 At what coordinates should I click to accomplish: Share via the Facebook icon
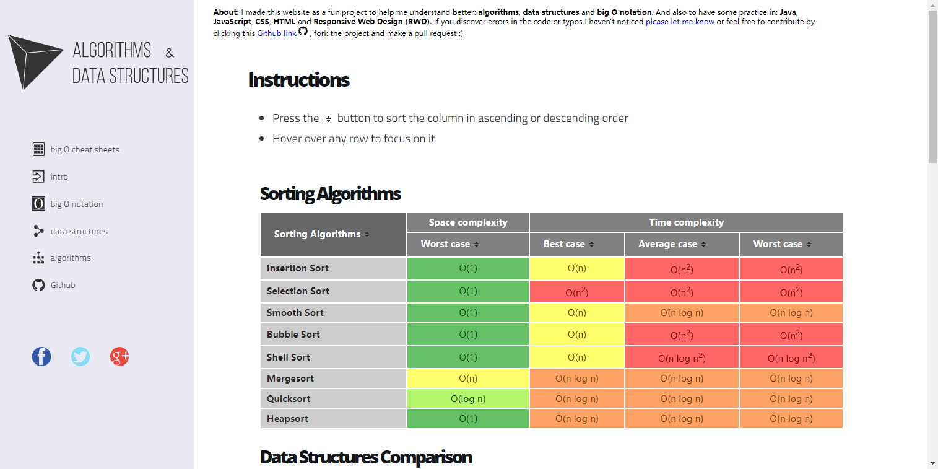(41, 356)
